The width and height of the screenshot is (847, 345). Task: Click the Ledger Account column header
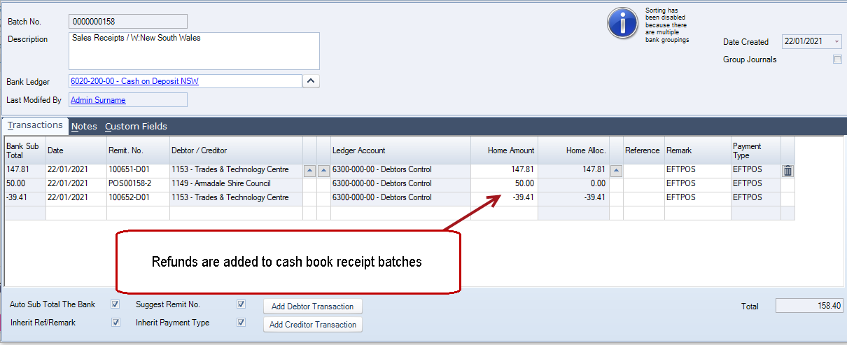click(400, 150)
